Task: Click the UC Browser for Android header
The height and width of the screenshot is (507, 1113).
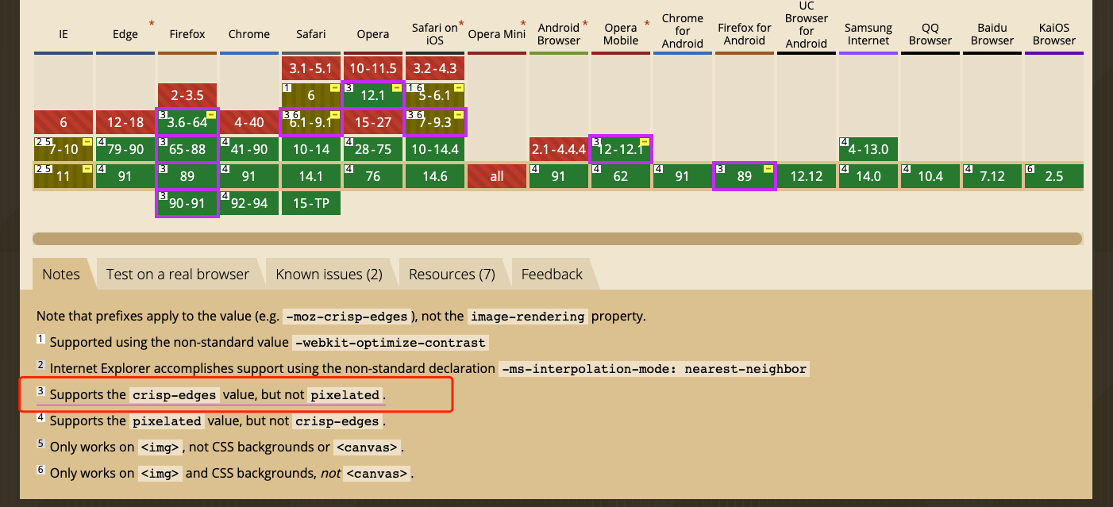Action: 807,25
